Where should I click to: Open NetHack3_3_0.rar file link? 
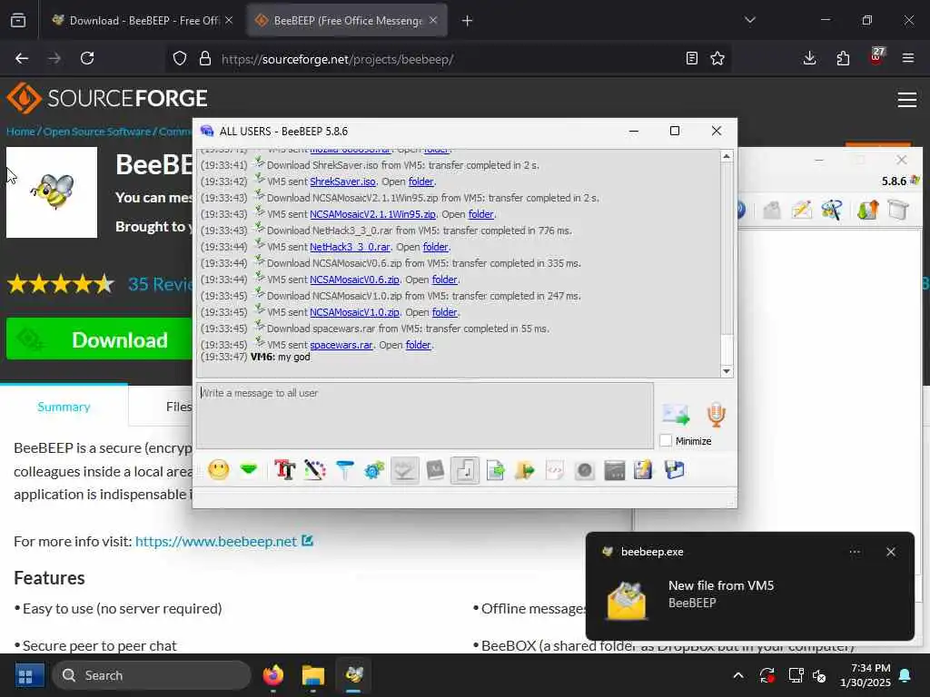[x=350, y=247]
